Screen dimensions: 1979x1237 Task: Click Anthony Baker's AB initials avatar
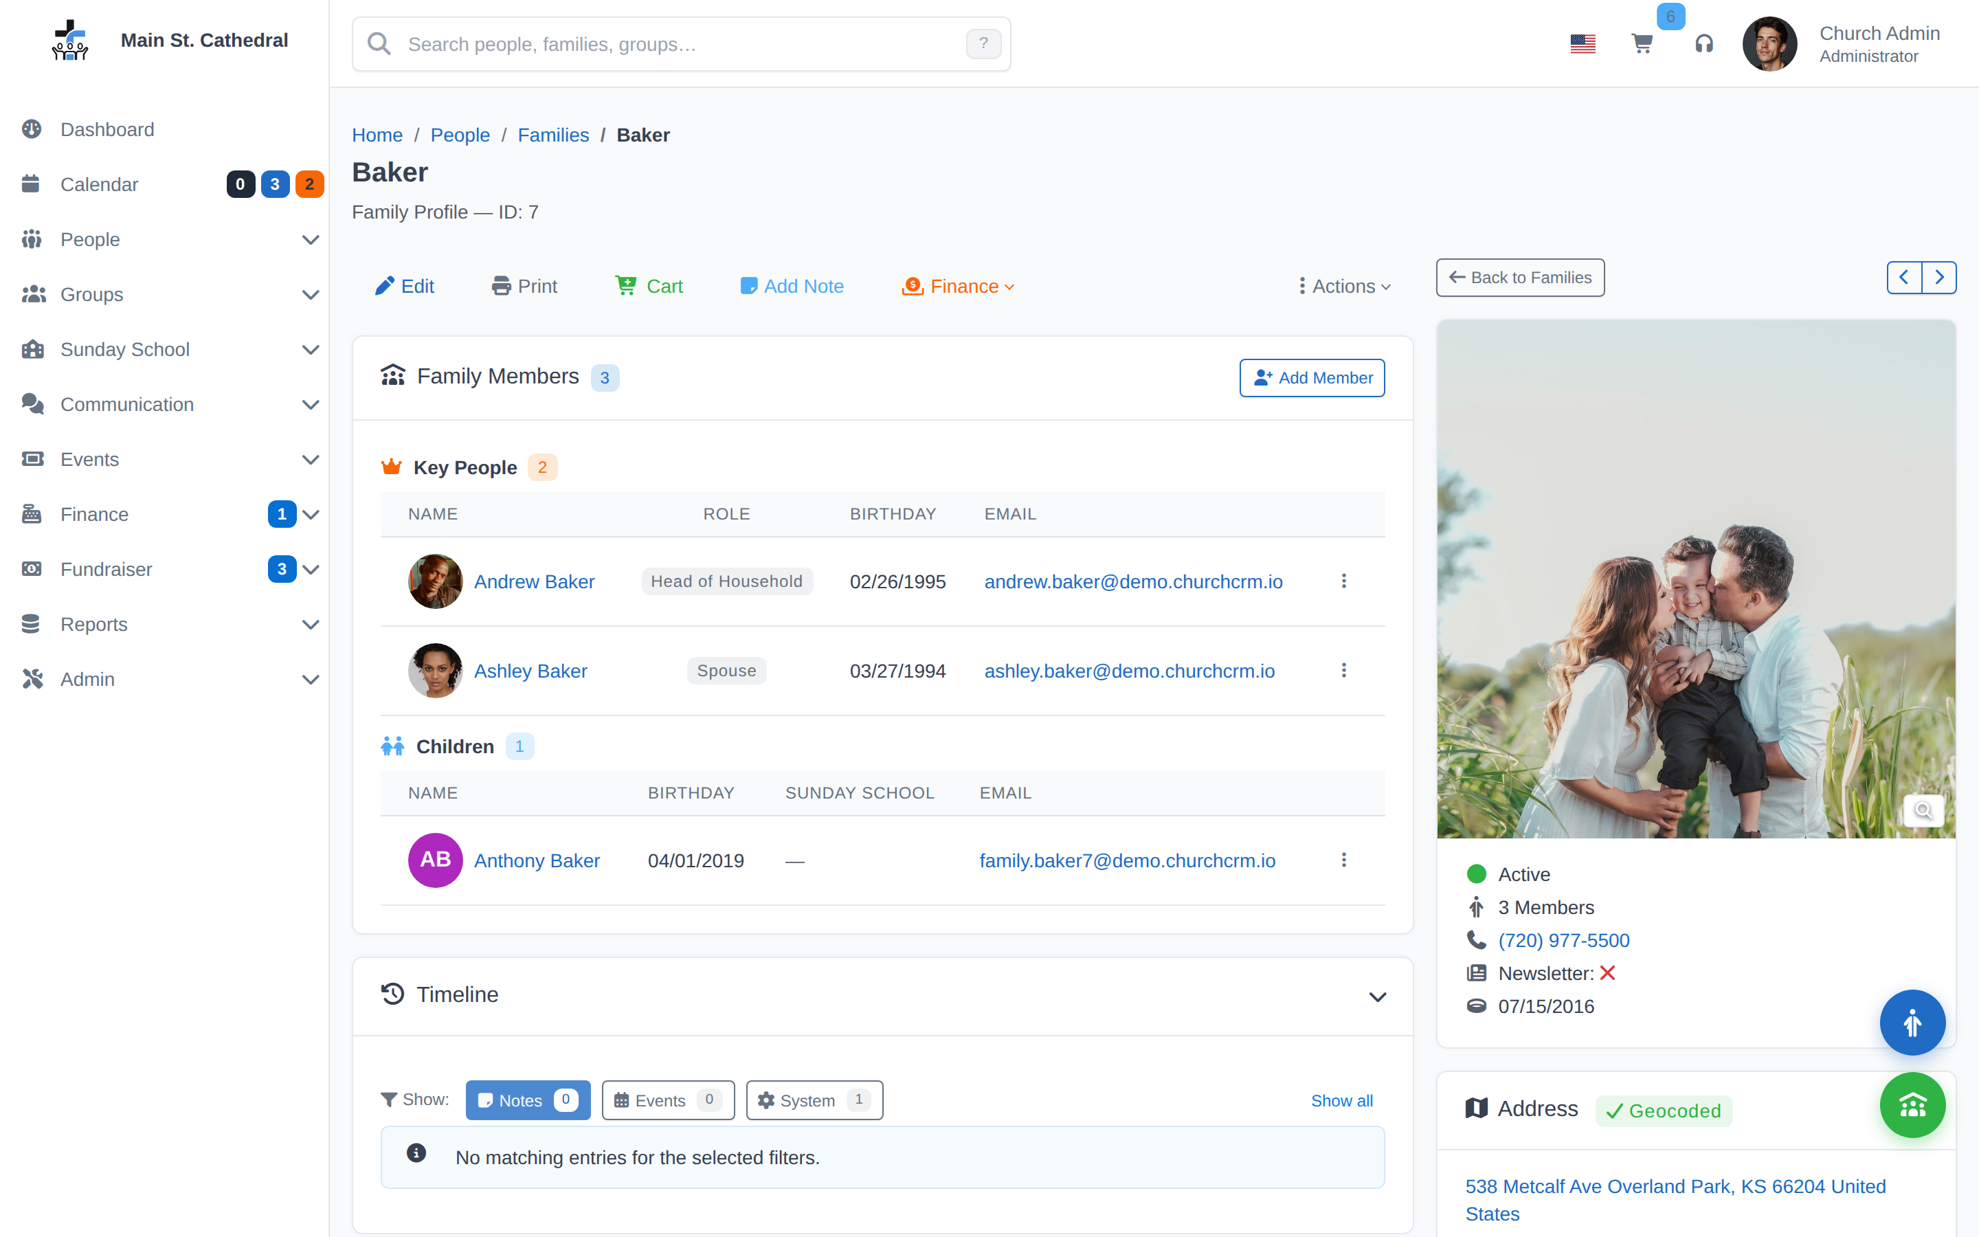[435, 860]
